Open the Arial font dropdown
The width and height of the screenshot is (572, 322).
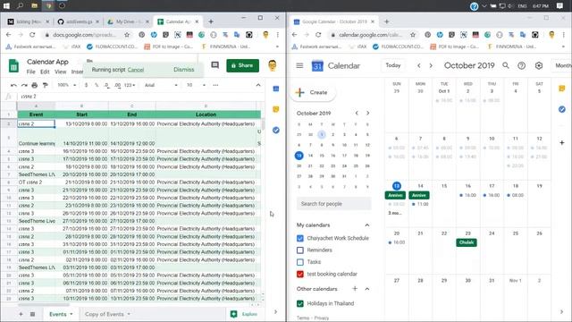[x=161, y=85]
